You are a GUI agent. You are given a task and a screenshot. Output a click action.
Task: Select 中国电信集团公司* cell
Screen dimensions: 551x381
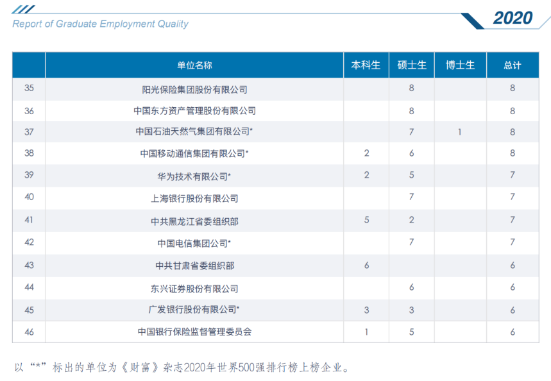tap(194, 243)
